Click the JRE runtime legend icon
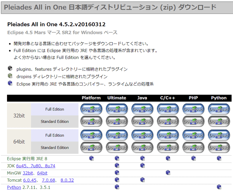The height and width of the screenshot is (191, 233). point(10,83)
